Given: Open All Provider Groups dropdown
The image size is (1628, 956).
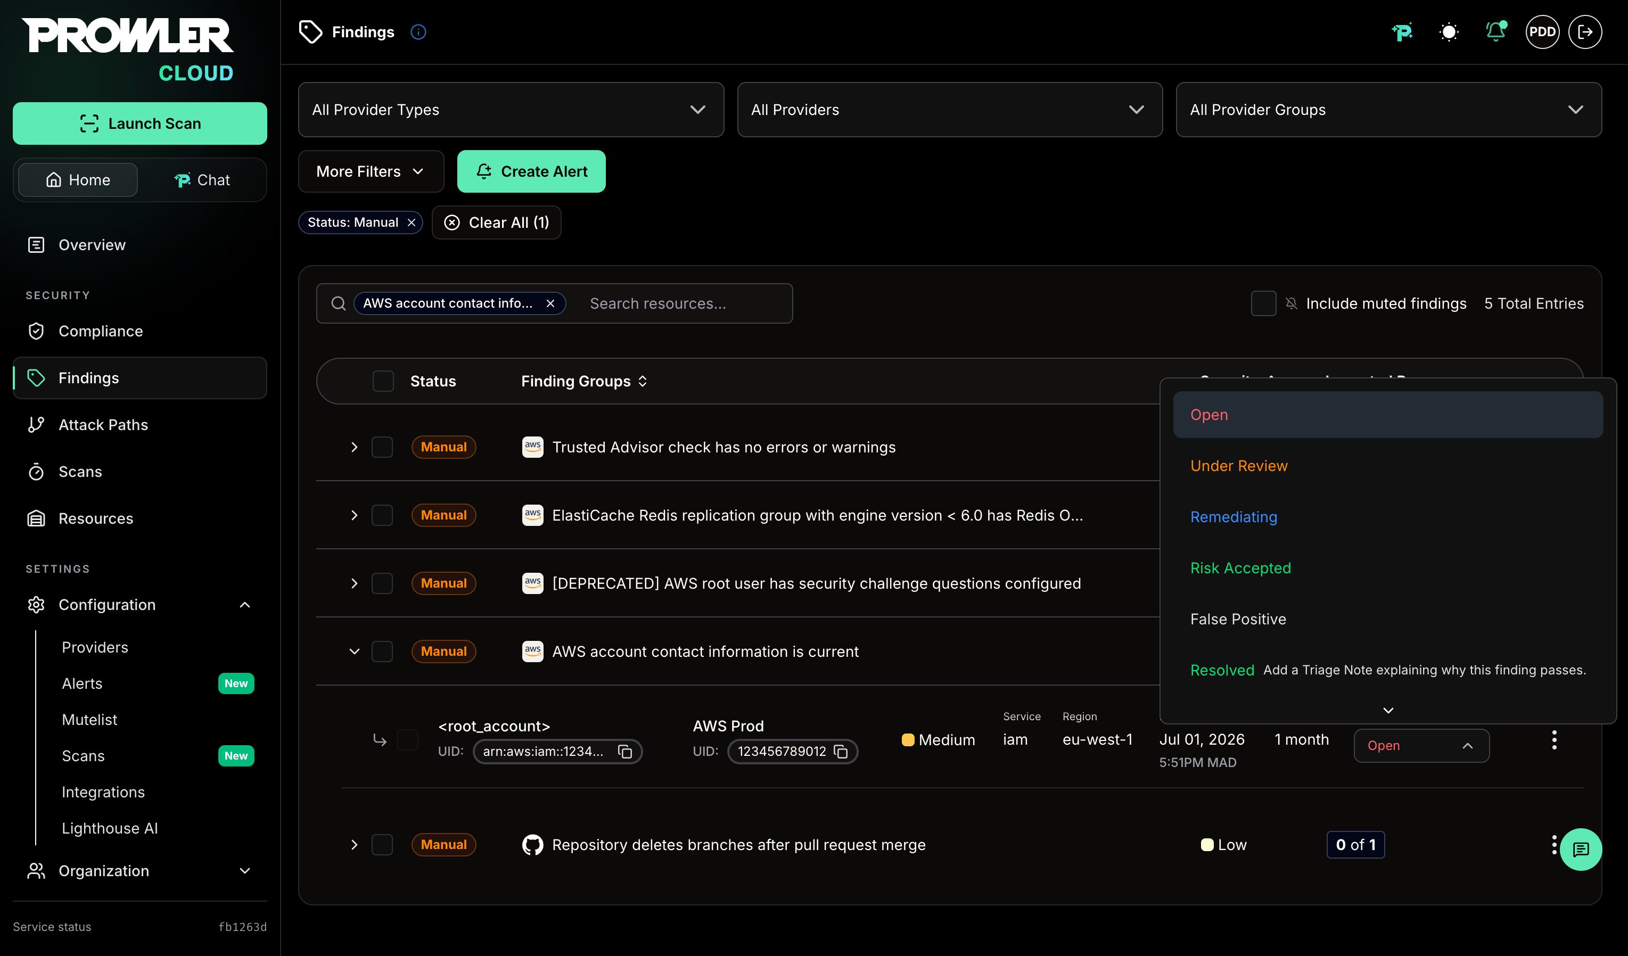Looking at the screenshot, I should pyautogui.click(x=1388, y=109).
